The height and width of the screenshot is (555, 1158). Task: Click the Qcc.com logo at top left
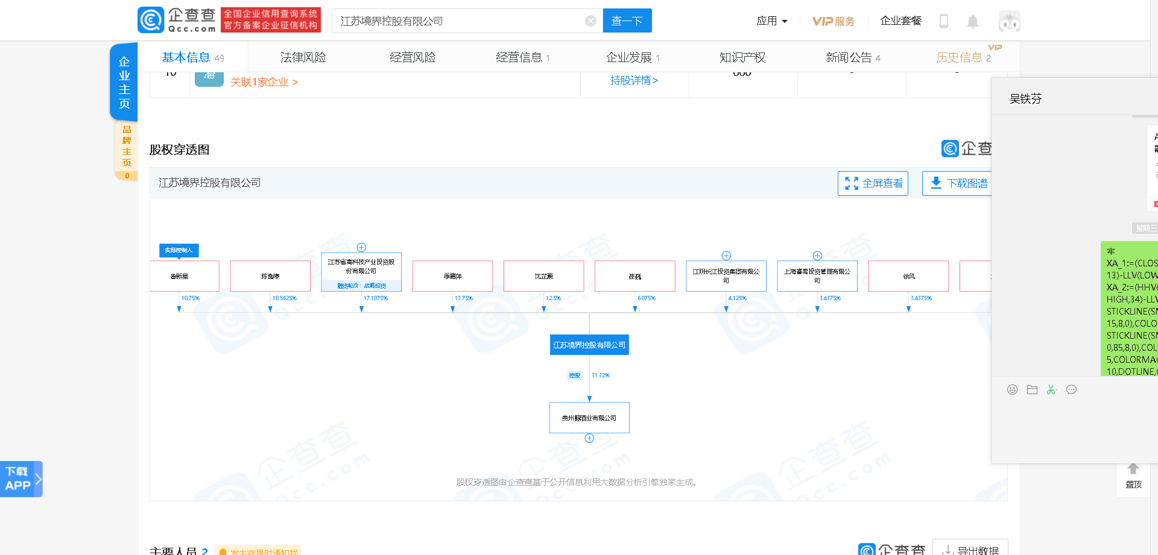point(176,20)
